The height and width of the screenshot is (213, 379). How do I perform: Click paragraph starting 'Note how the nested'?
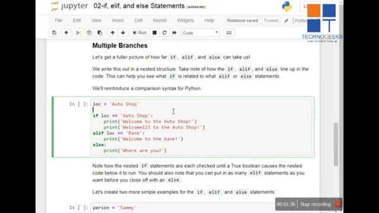coord(198,173)
